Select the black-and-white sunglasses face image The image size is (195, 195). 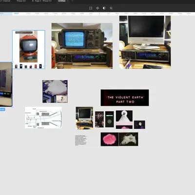tap(129, 139)
